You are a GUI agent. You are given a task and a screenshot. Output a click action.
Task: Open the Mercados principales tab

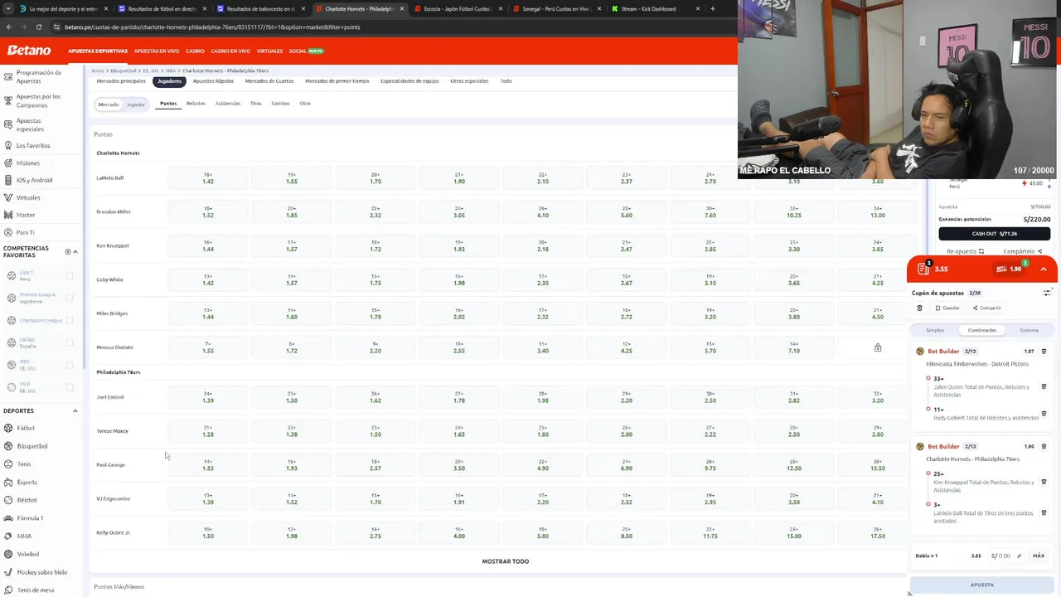click(x=121, y=81)
